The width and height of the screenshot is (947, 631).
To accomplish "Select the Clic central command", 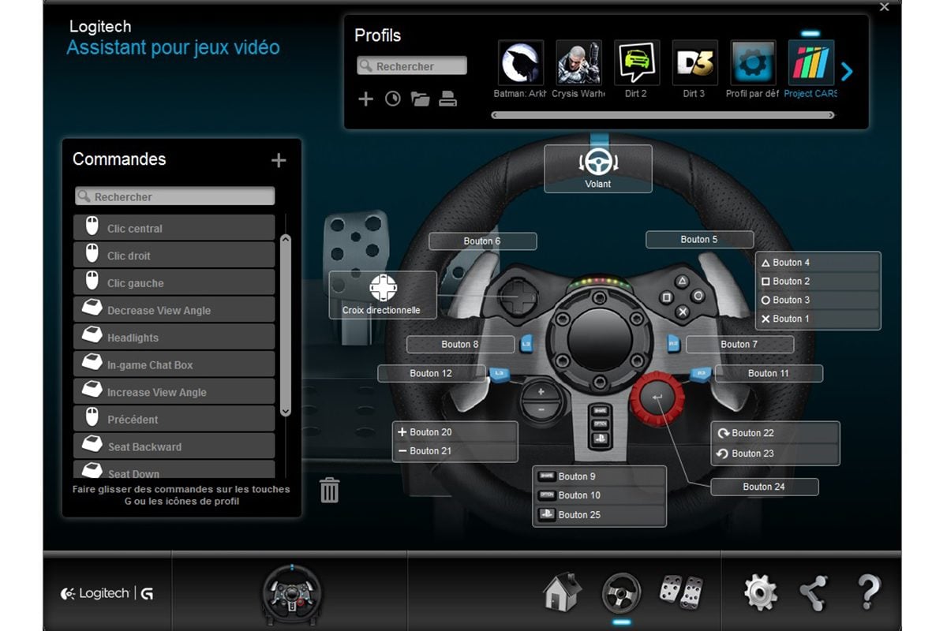I will click(174, 228).
